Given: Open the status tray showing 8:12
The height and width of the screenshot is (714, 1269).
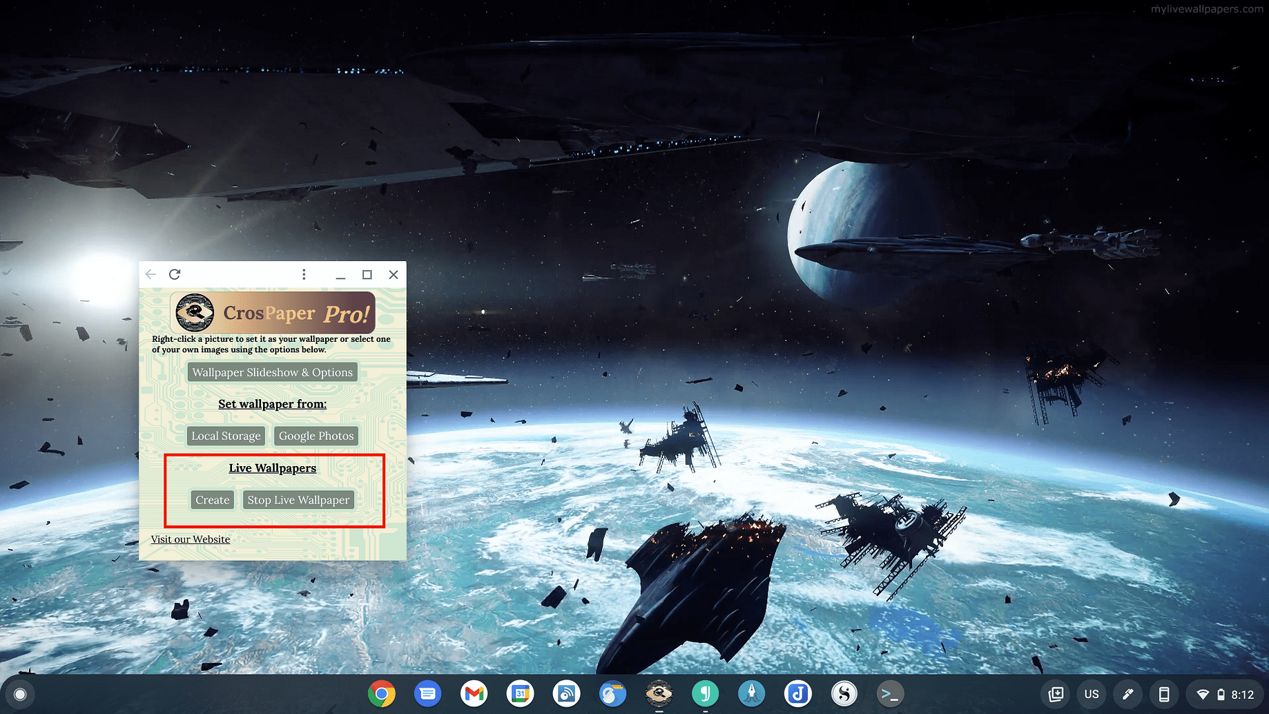Looking at the screenshot, I should tap(1225, 694).
